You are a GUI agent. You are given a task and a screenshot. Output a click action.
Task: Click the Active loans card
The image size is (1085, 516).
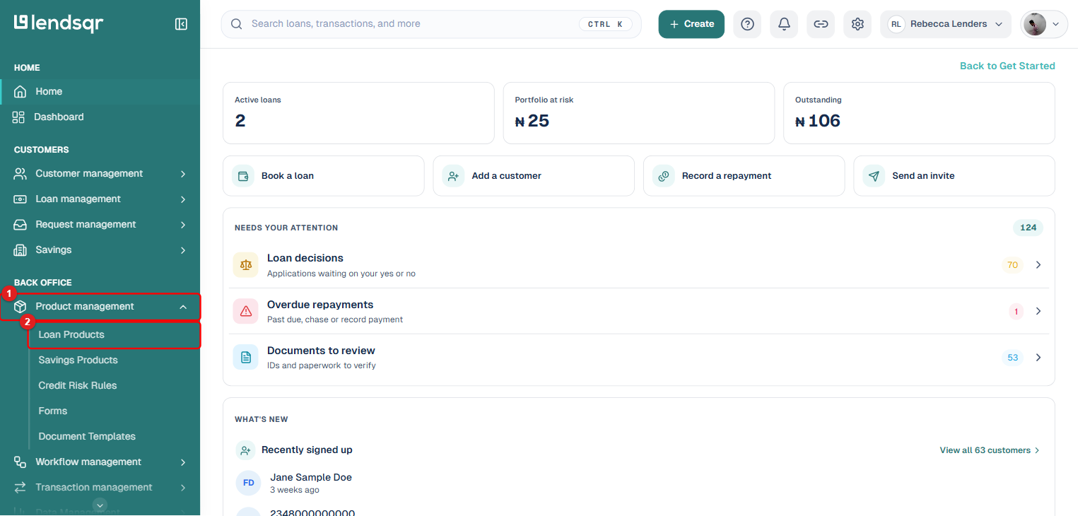pyautogui.click(x=358, y=113)
